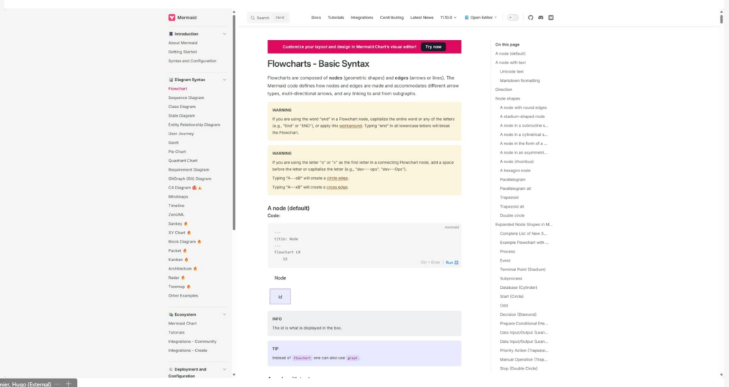Open Syntax and Configuration in sidebar
Viewport: 729px width, 387px height.
192,61
